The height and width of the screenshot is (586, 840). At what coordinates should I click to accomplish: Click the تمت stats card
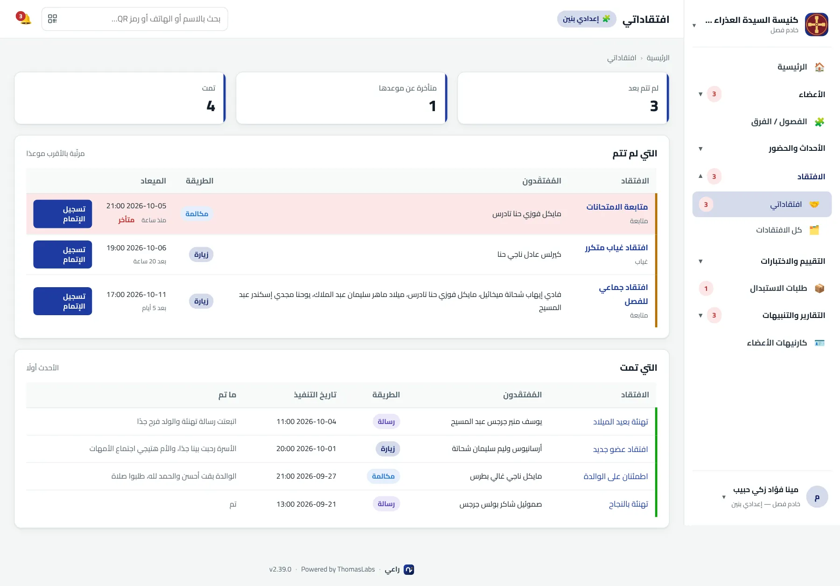pos(120,98)
